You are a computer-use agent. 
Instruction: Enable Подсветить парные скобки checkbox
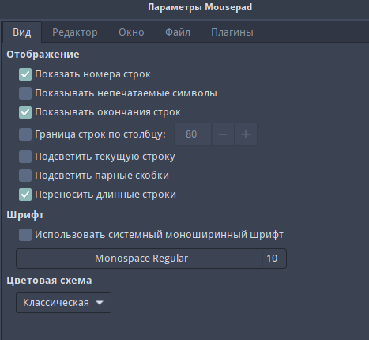[x=25, y=176]
